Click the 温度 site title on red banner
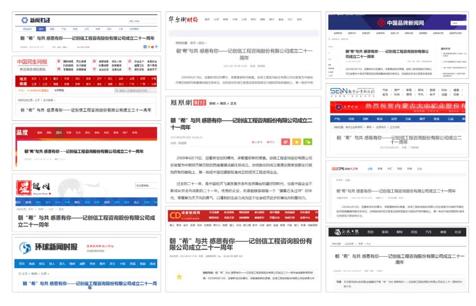The height and width of the screenshot is (306, 476). [x=22, y=132]
